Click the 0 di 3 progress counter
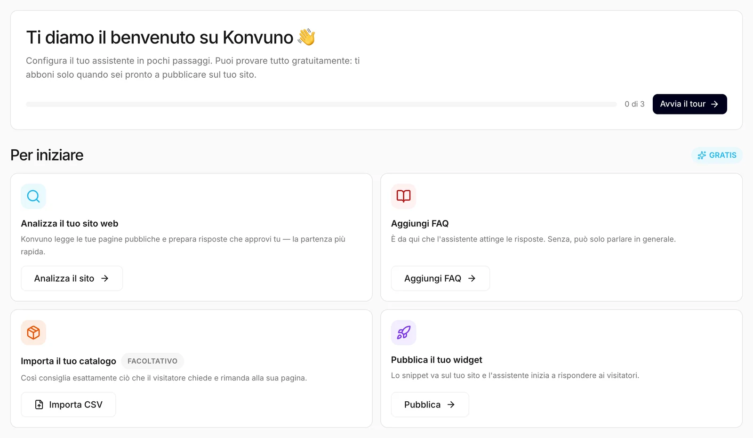 [x=634, y=104]
